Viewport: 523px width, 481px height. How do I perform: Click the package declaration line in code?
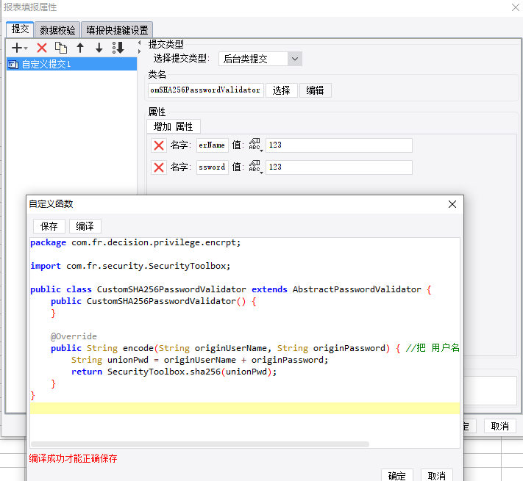click(x=135, y=242)
